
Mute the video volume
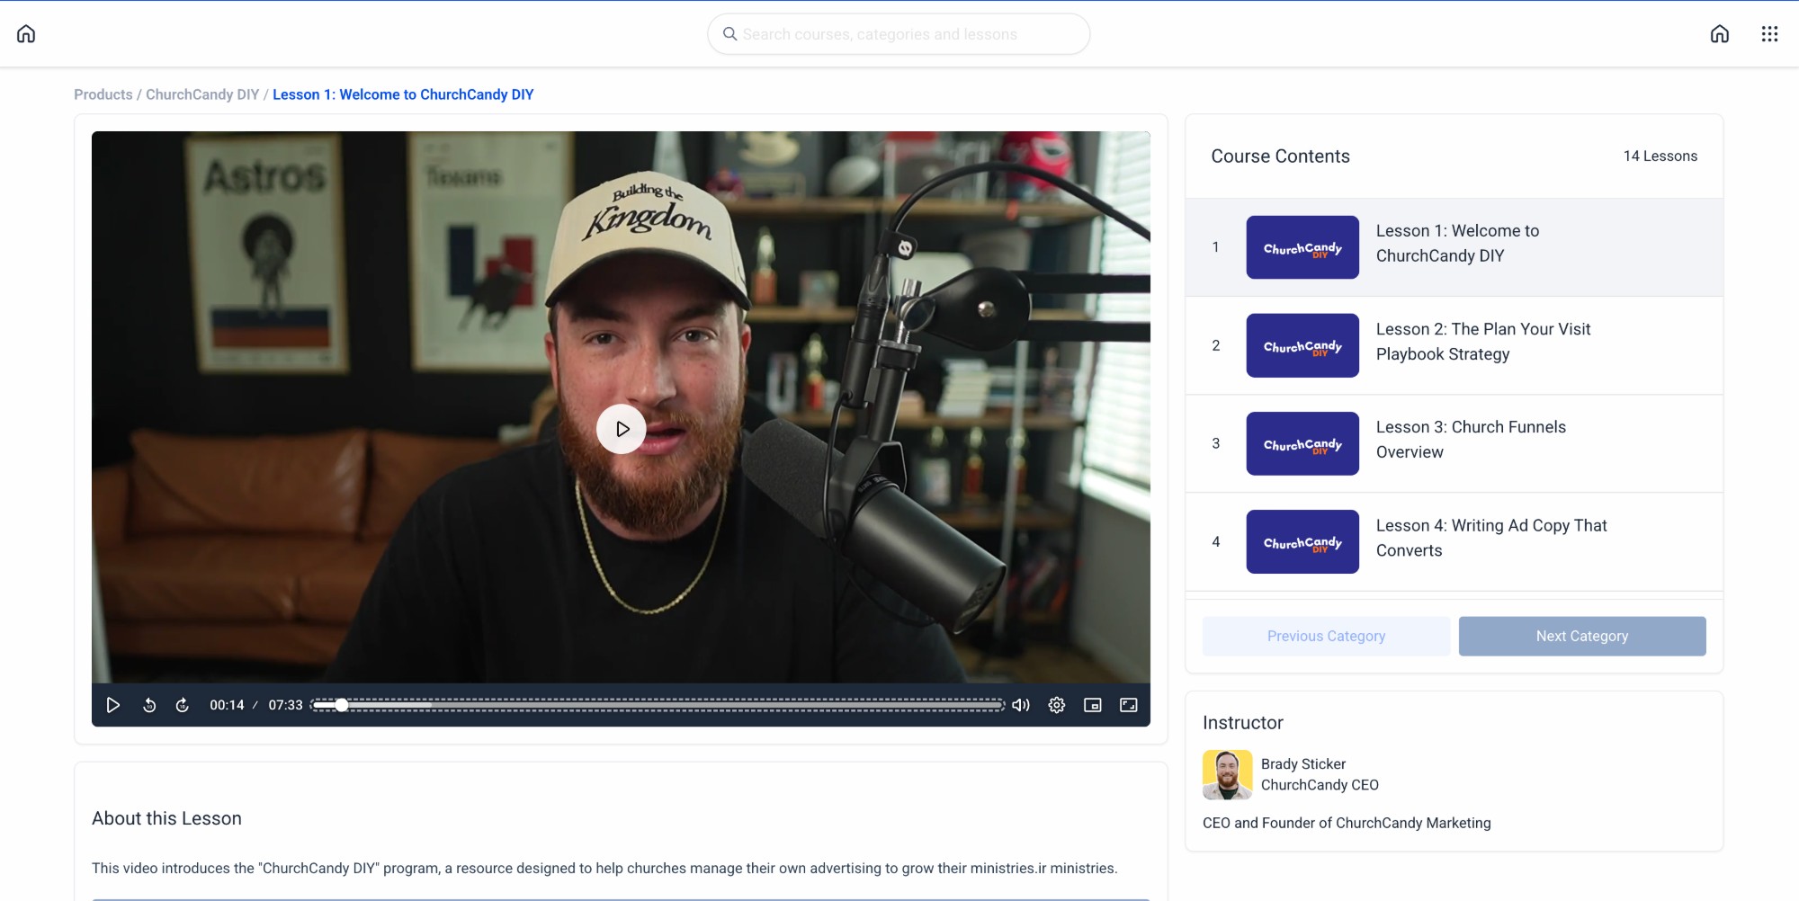1021,705
